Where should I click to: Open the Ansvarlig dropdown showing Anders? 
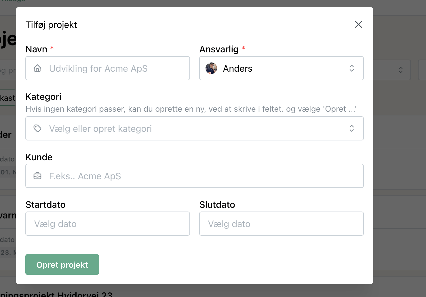pyautogui.click(x=282, y=68)
